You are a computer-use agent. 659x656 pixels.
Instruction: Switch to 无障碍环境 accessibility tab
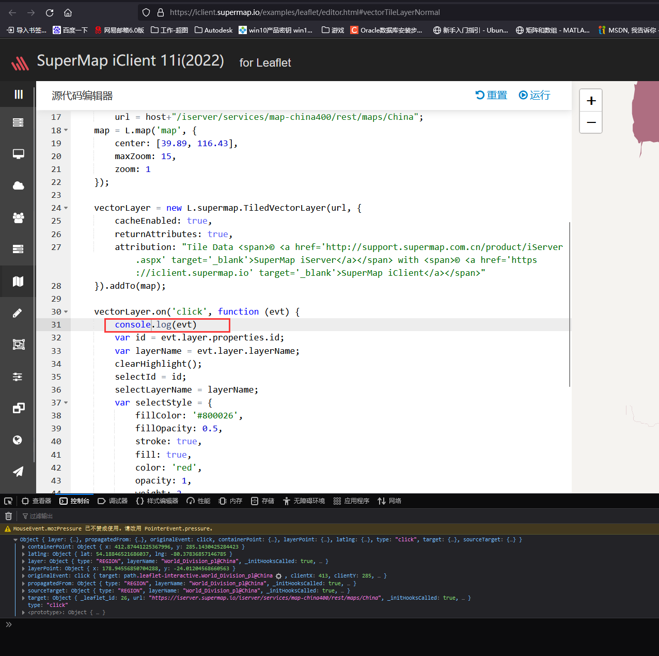tap(304, 501)
